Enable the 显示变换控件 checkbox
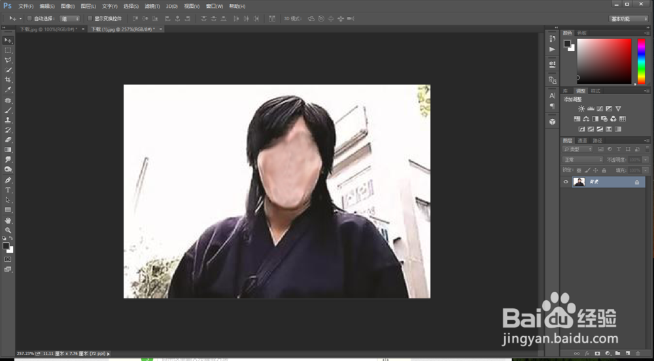The width and height of the screenshot is (654, 361). 90,19
